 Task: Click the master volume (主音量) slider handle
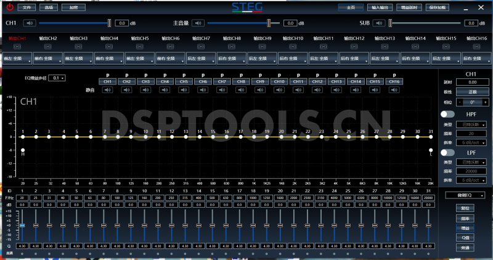[x=269, y=23]
